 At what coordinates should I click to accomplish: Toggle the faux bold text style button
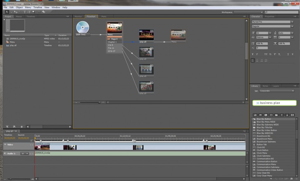(252, 54)
